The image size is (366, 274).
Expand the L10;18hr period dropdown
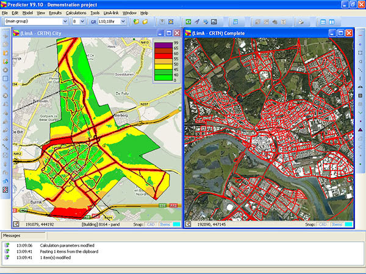pyautogui.click(x=123, y=21)
